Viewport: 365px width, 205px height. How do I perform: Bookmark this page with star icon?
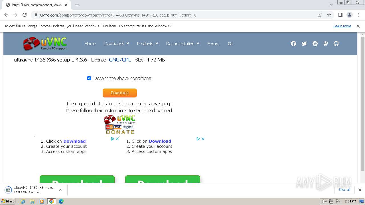coord(329,15)
